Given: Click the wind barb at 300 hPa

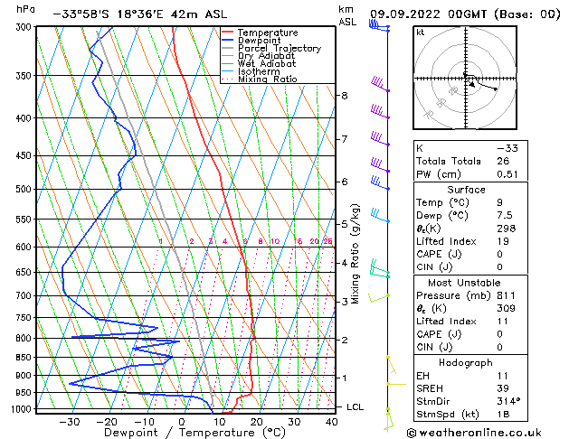Looking at the screenshot, I should point(379,25).
